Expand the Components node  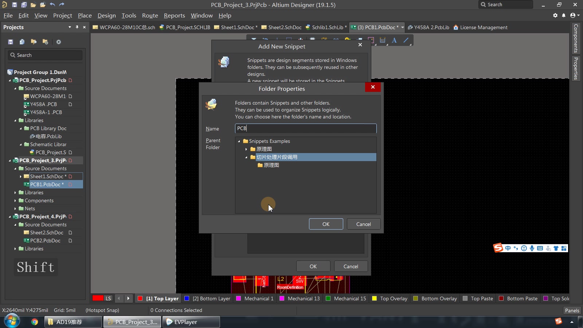click(x=15, y=200)
